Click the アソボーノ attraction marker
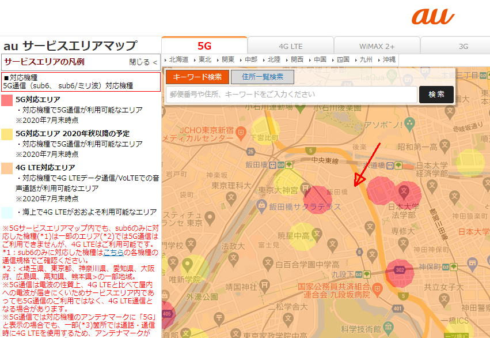 pos(409,123)
